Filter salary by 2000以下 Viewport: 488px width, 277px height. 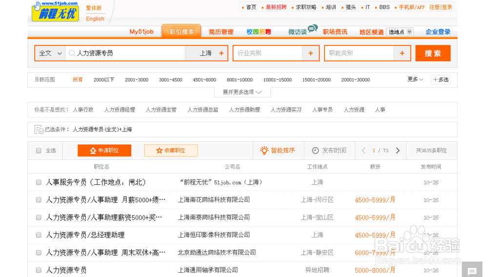pyautogui.click(x=104, y=80)
